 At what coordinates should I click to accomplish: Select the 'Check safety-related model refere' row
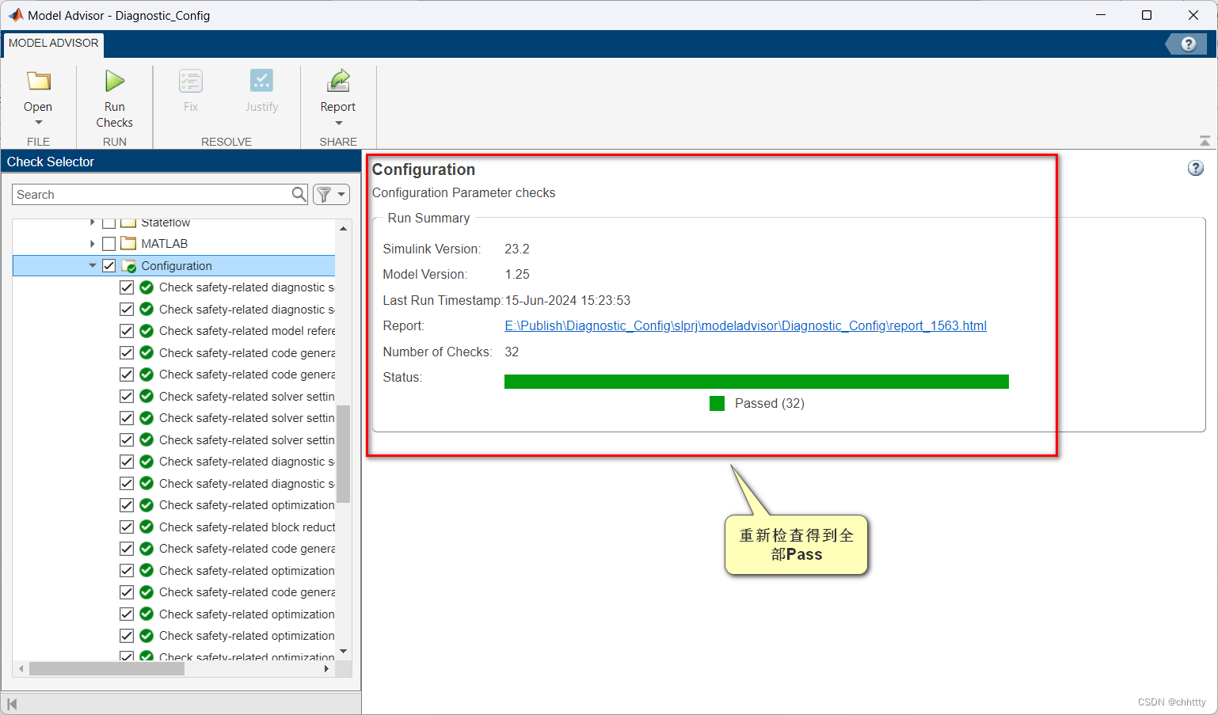coord(175,331)
